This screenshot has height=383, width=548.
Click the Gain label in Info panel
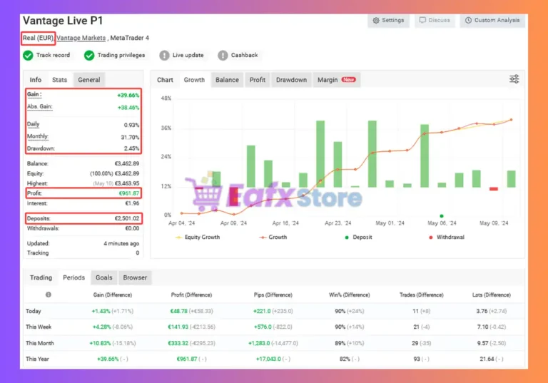point(34,94)
